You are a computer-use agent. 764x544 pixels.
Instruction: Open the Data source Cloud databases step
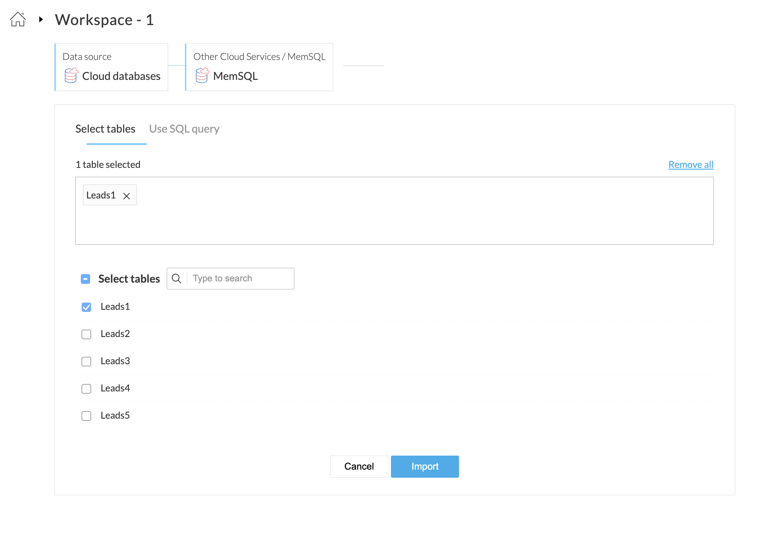click(x=111, y=67)
